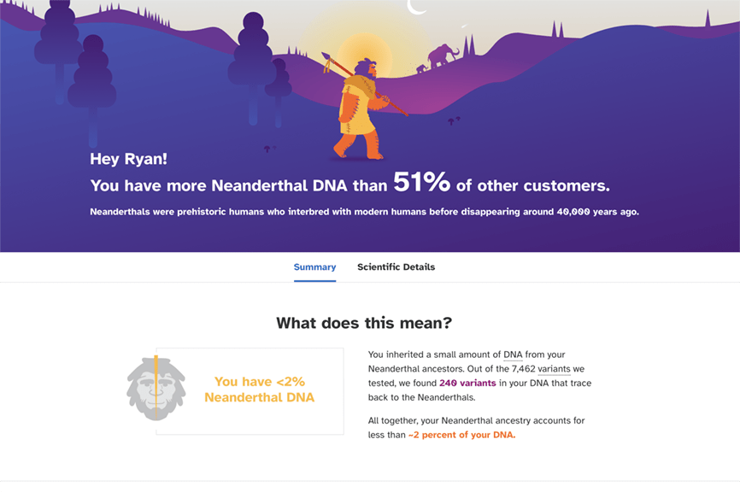Click the mammoth silhouette on the hill
Viewport: 740px width, 492px height.
443,55
